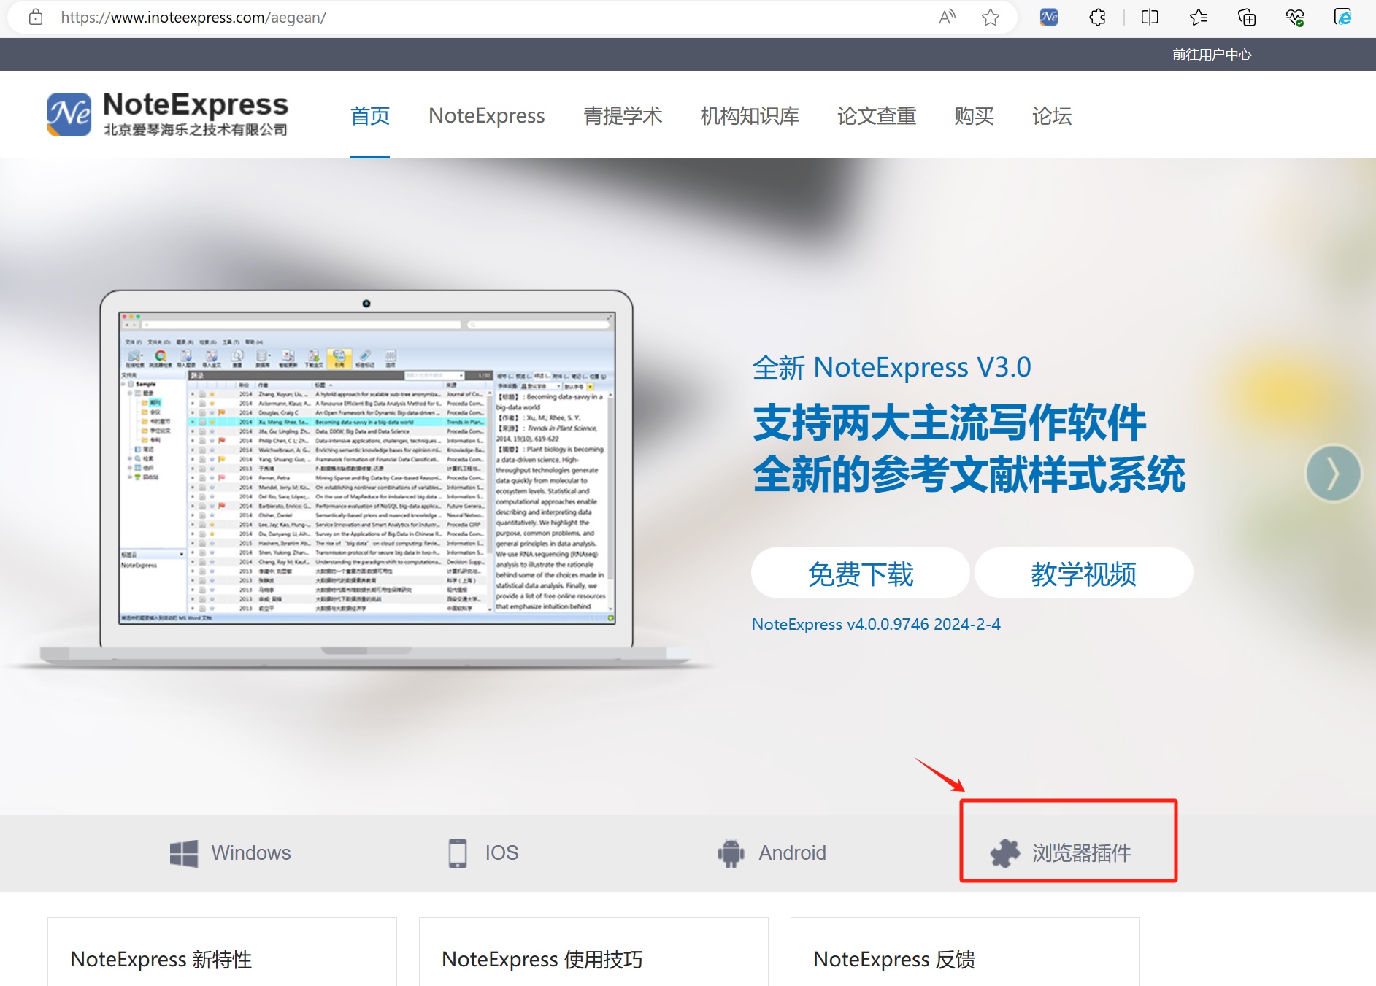Open the NoteExpress 使用技巧 card

coord(593,952)
